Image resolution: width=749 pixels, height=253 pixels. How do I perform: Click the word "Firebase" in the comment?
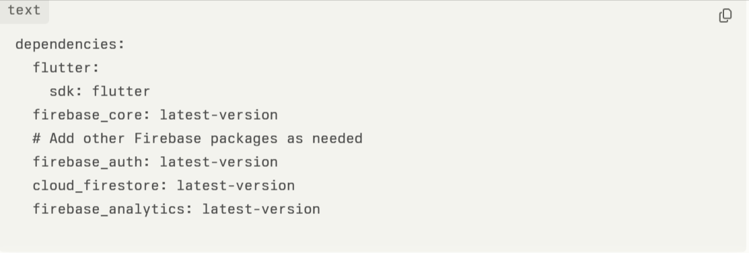tap(168, 139)
